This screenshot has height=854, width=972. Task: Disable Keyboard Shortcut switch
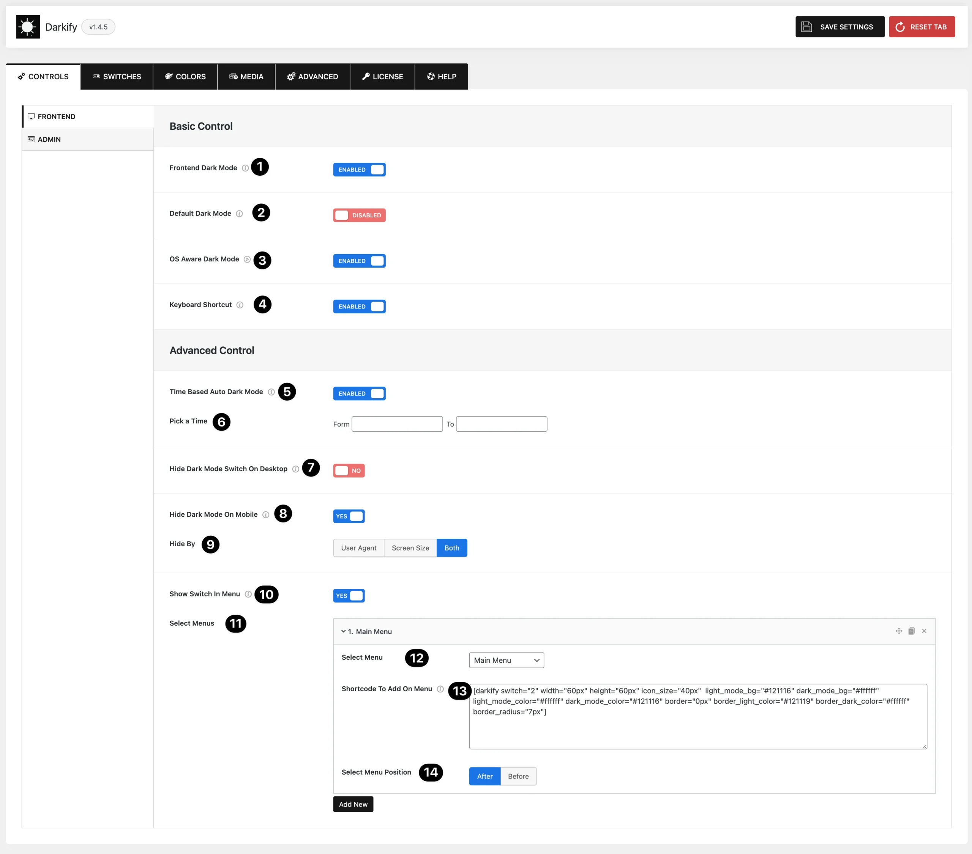(359, 307)
